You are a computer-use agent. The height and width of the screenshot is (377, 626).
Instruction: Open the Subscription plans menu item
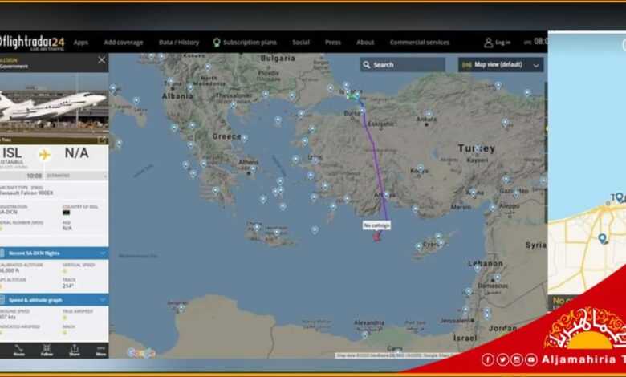tap(245, 43)
